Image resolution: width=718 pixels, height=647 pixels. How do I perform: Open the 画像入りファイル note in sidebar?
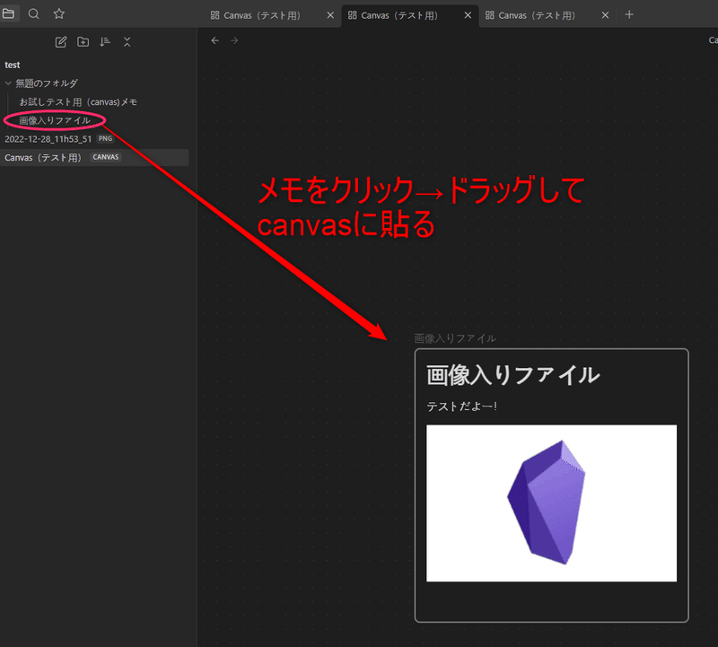point(55,120)
